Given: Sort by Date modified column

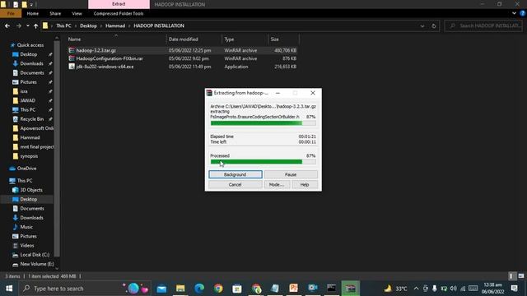Looking at the screenshot, I should 194,39.
